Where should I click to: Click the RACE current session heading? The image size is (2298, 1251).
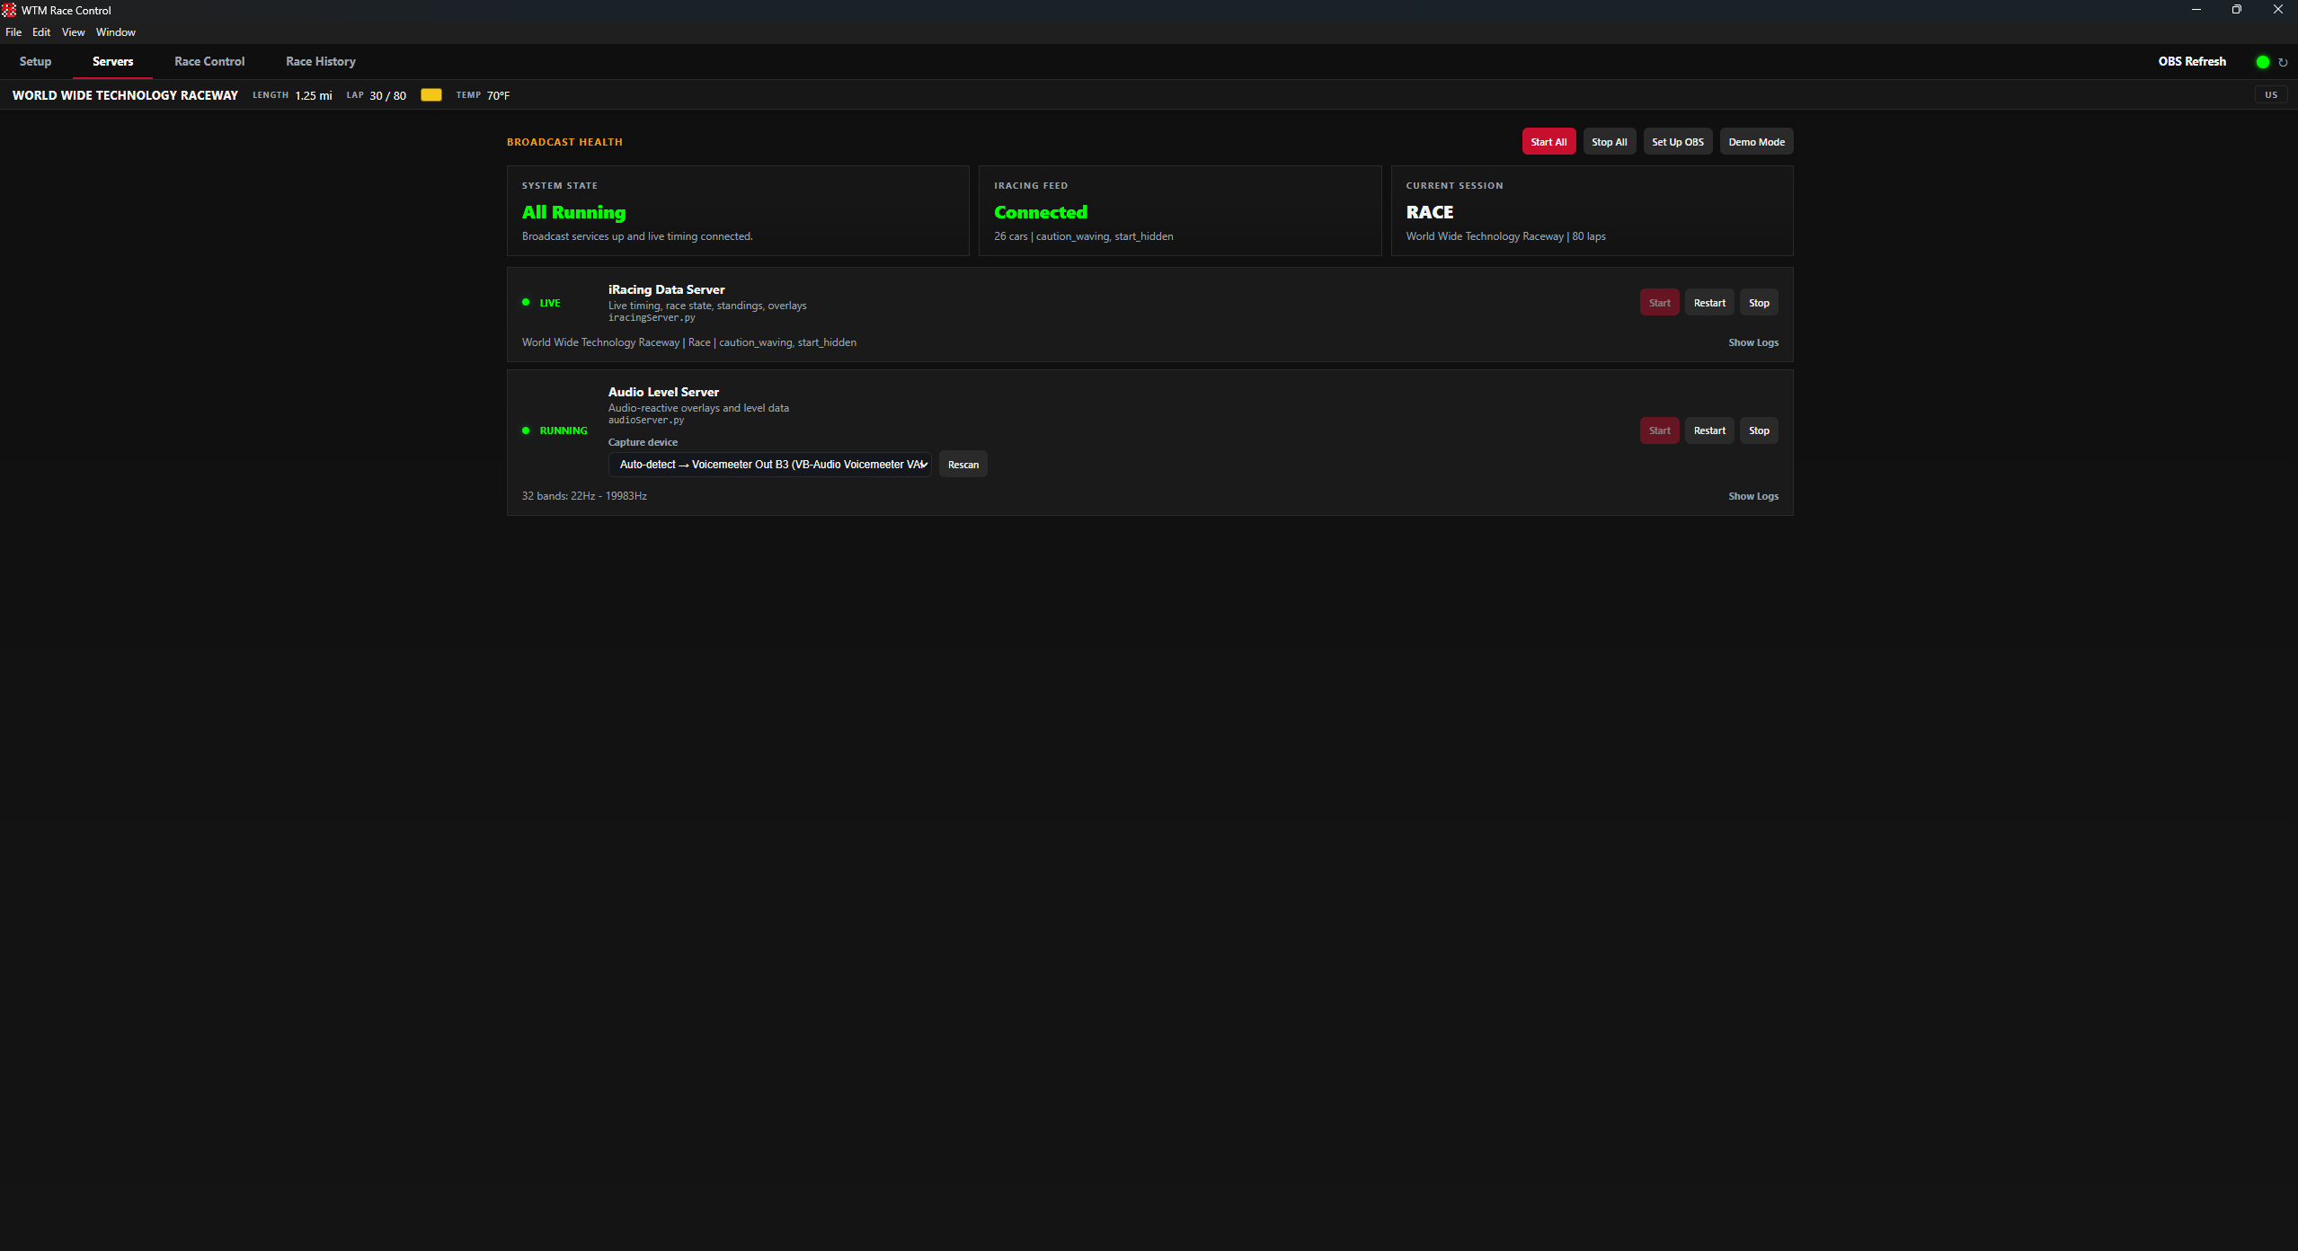click(1429, 212)
